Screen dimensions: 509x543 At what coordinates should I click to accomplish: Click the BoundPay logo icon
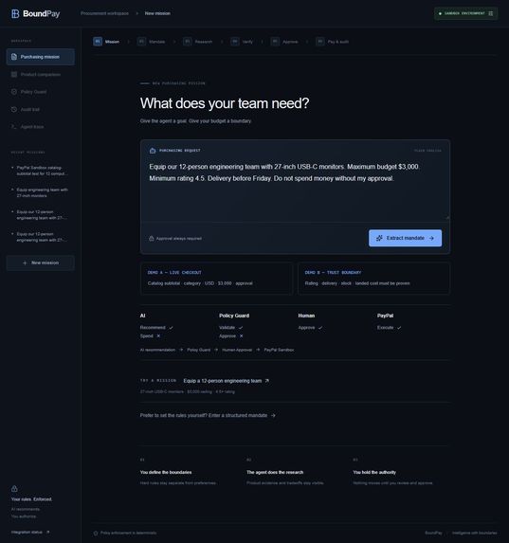pos(15,13)
